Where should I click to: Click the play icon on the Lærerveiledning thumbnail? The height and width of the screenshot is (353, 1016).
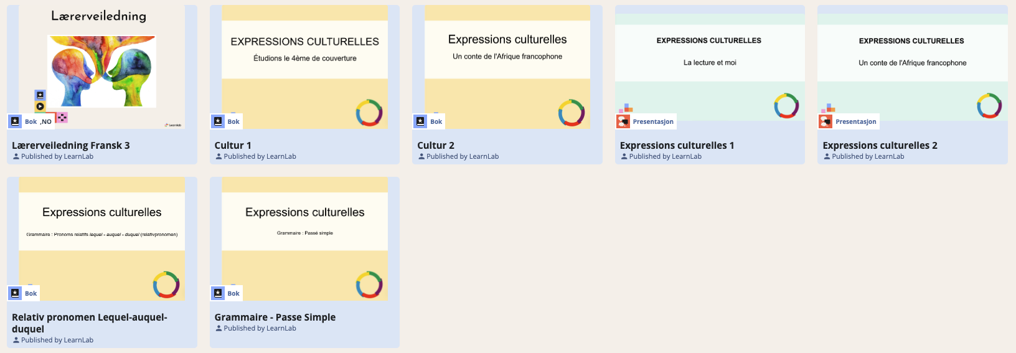coord(40,106)
